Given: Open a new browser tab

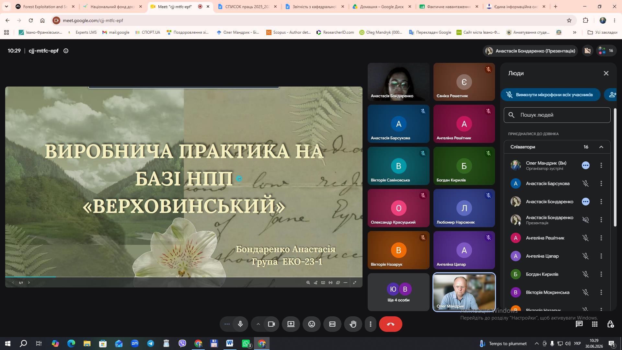Looking at the screenshot, I should click(556, 6).
